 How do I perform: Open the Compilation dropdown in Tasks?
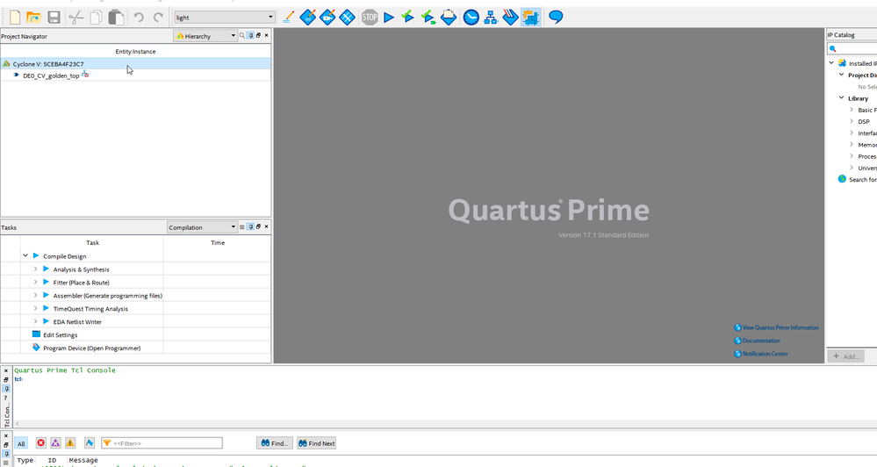point(202,227)
